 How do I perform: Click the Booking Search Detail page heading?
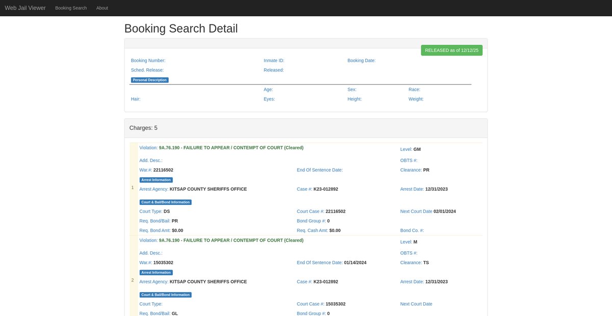click(x=181, y=29)
